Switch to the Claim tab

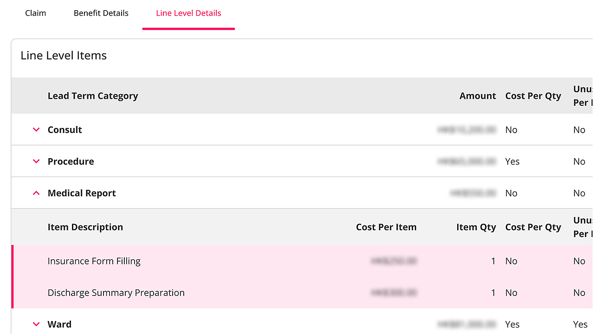click(36, 13)
